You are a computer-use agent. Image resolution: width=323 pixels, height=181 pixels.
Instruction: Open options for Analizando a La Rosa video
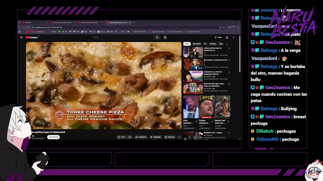pyautogui.click(x=229, y=72)
